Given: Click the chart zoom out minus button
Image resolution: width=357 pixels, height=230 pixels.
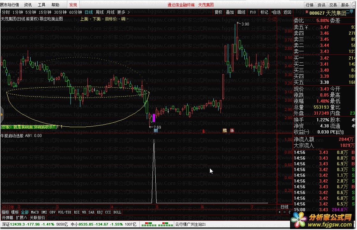Looking at the screenshot, I should tap(284, 212).
